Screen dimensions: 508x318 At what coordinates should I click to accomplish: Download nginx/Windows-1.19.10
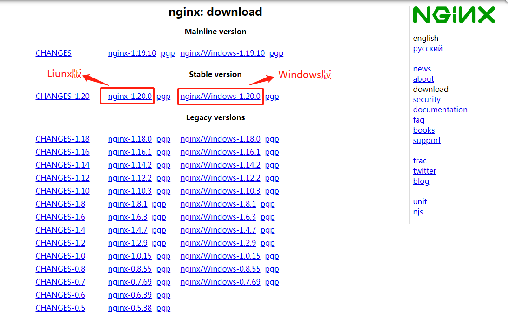[x=222, y=53]
